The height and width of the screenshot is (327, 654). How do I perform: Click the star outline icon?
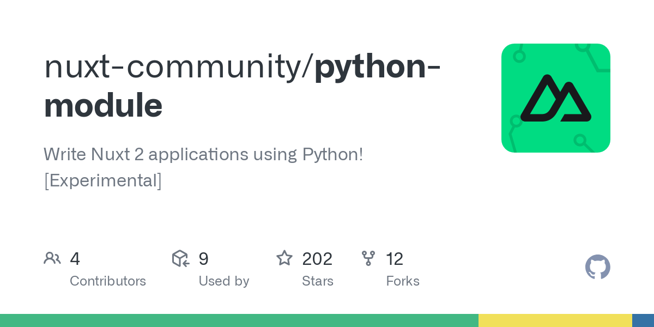coord(284,258)
